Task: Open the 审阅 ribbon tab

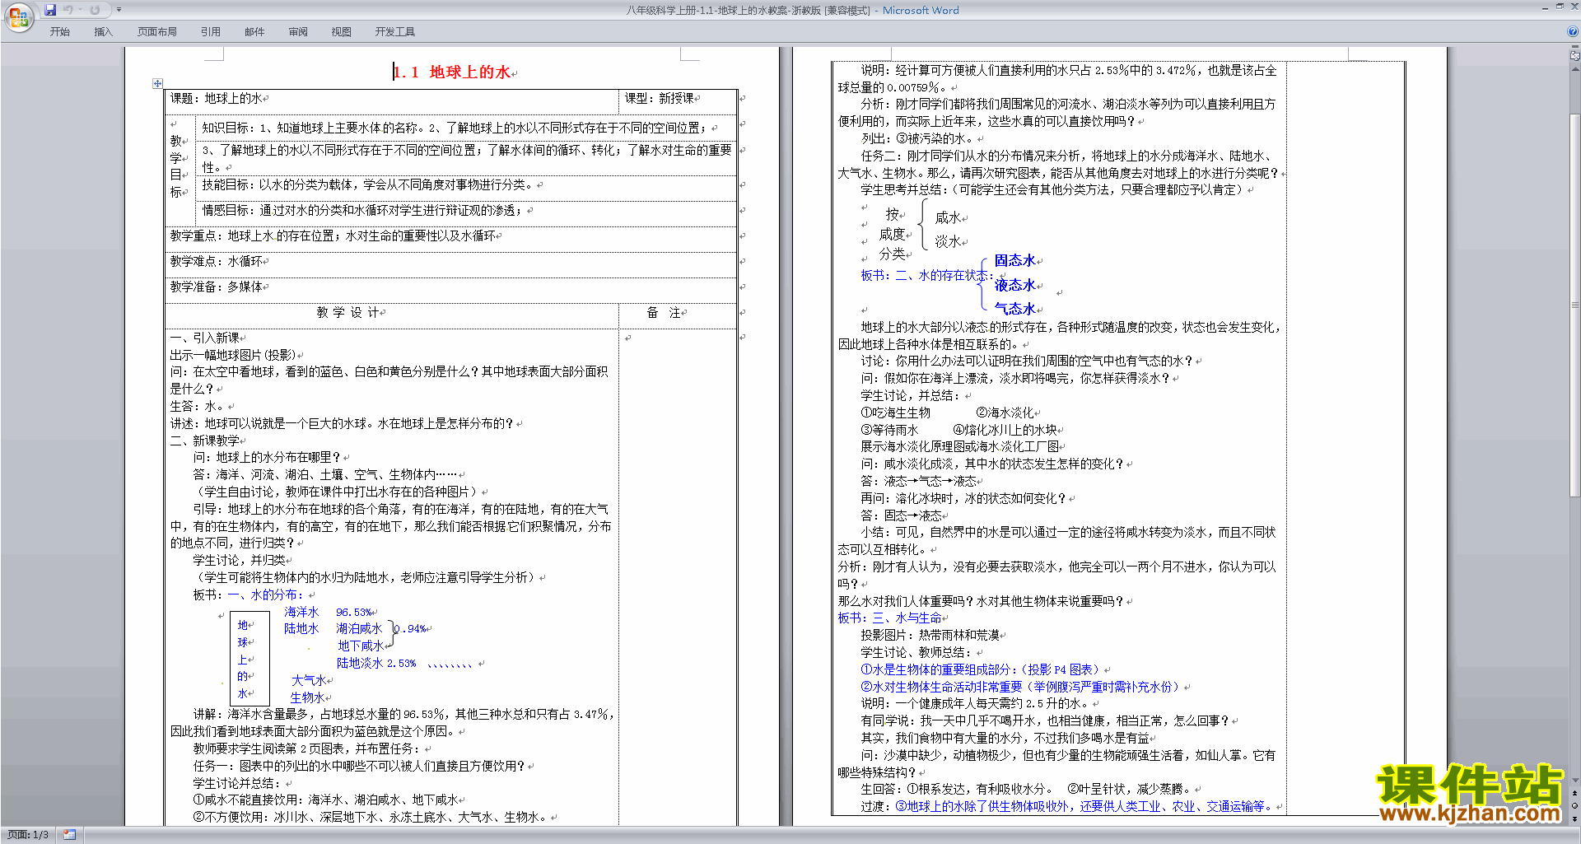Action: [298, 32]
